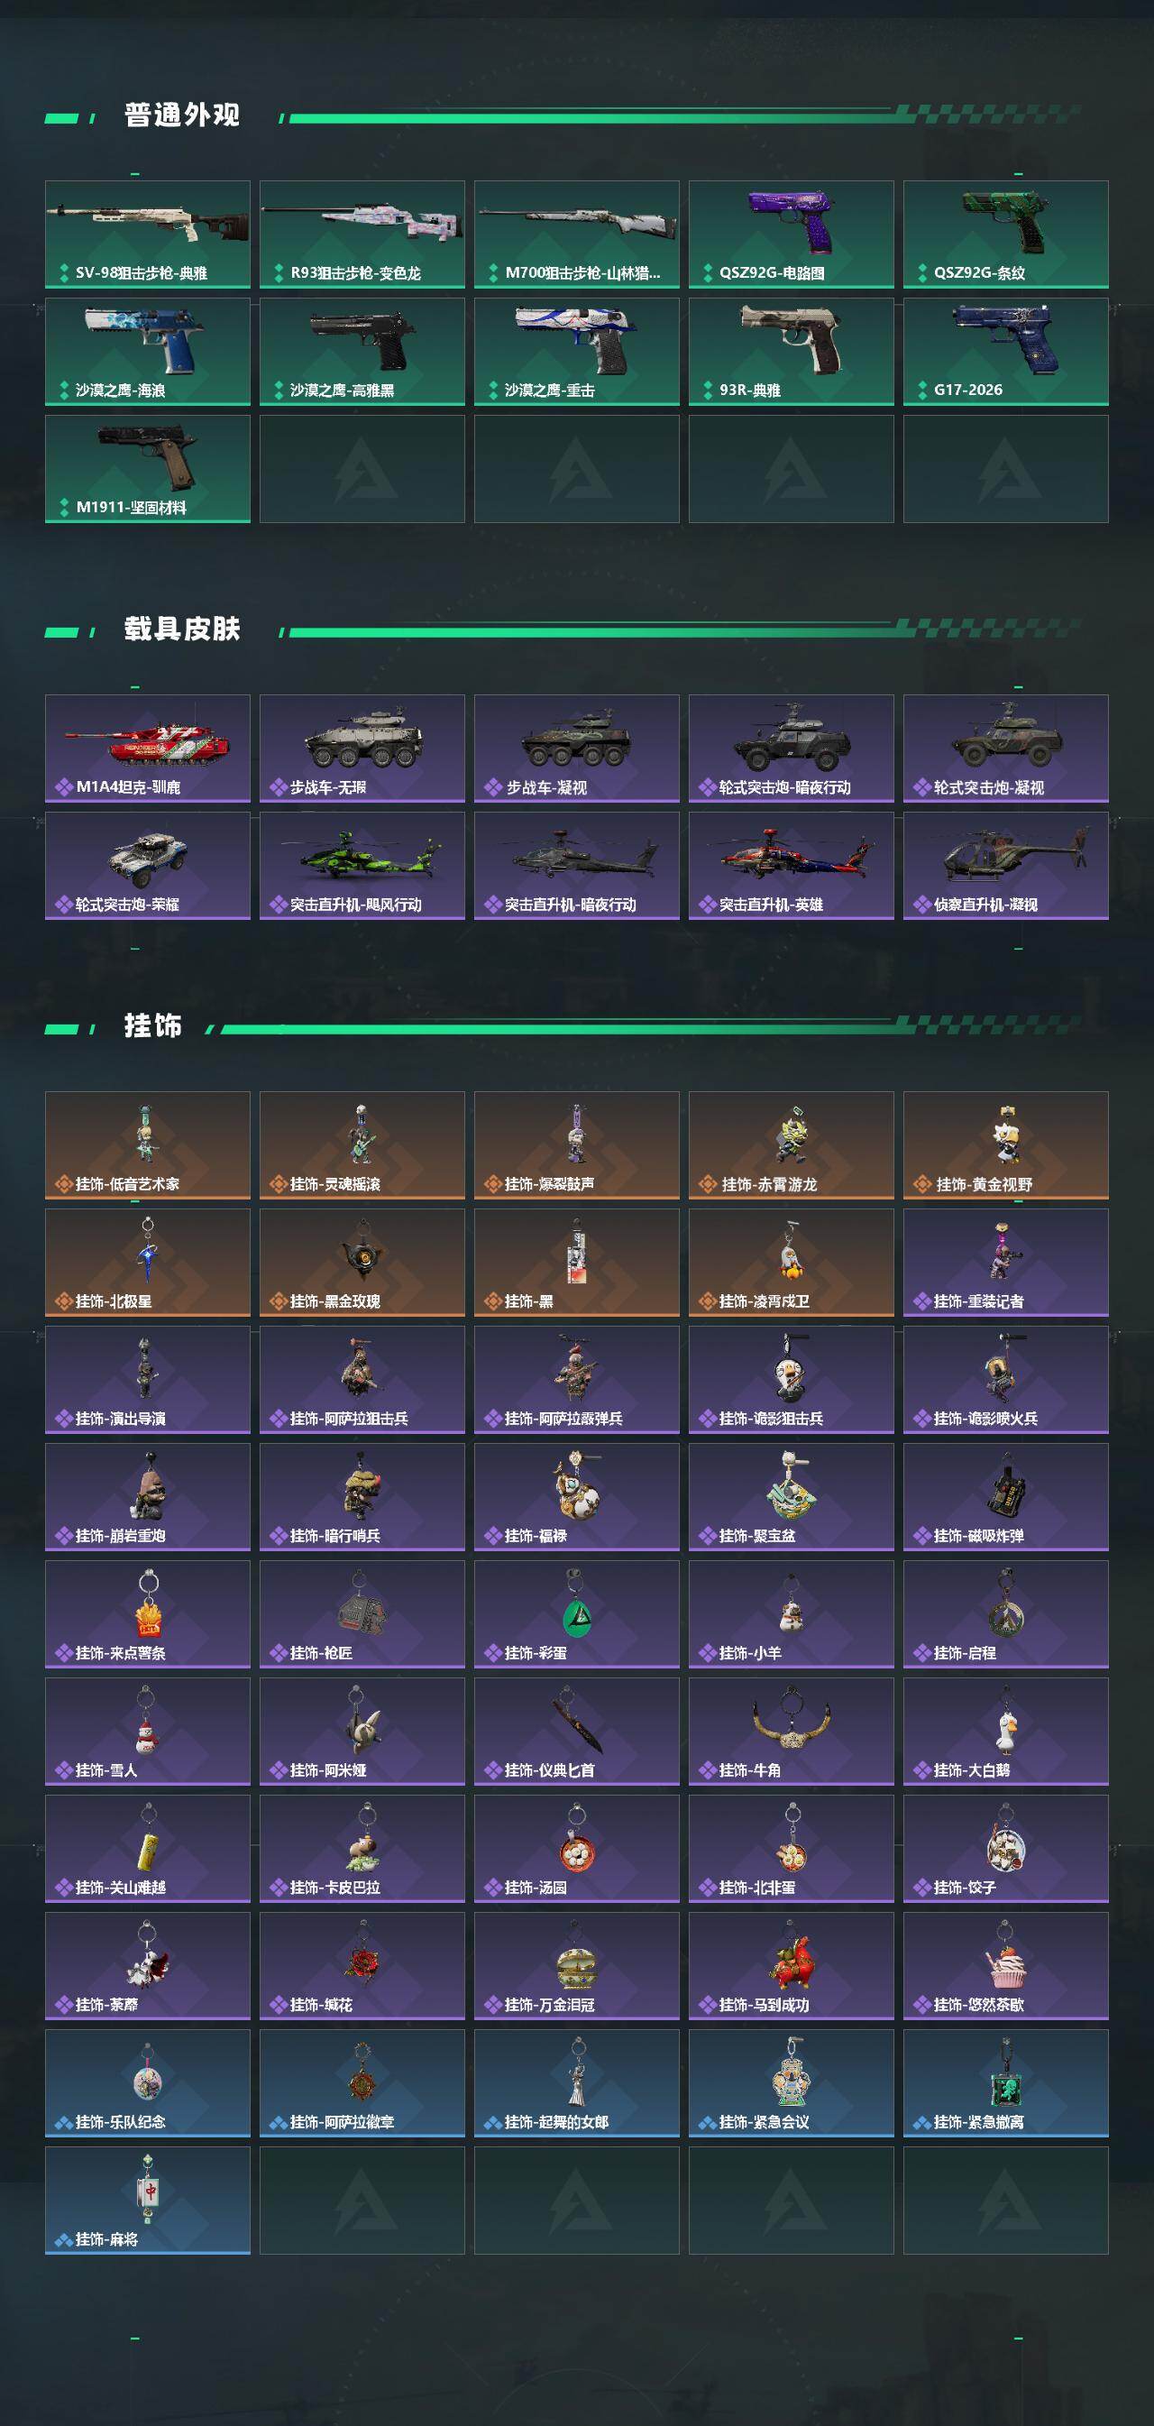
Task: Click the 挂饰-麻将 mahjong charm
Action: click(x=148, y=2200)
